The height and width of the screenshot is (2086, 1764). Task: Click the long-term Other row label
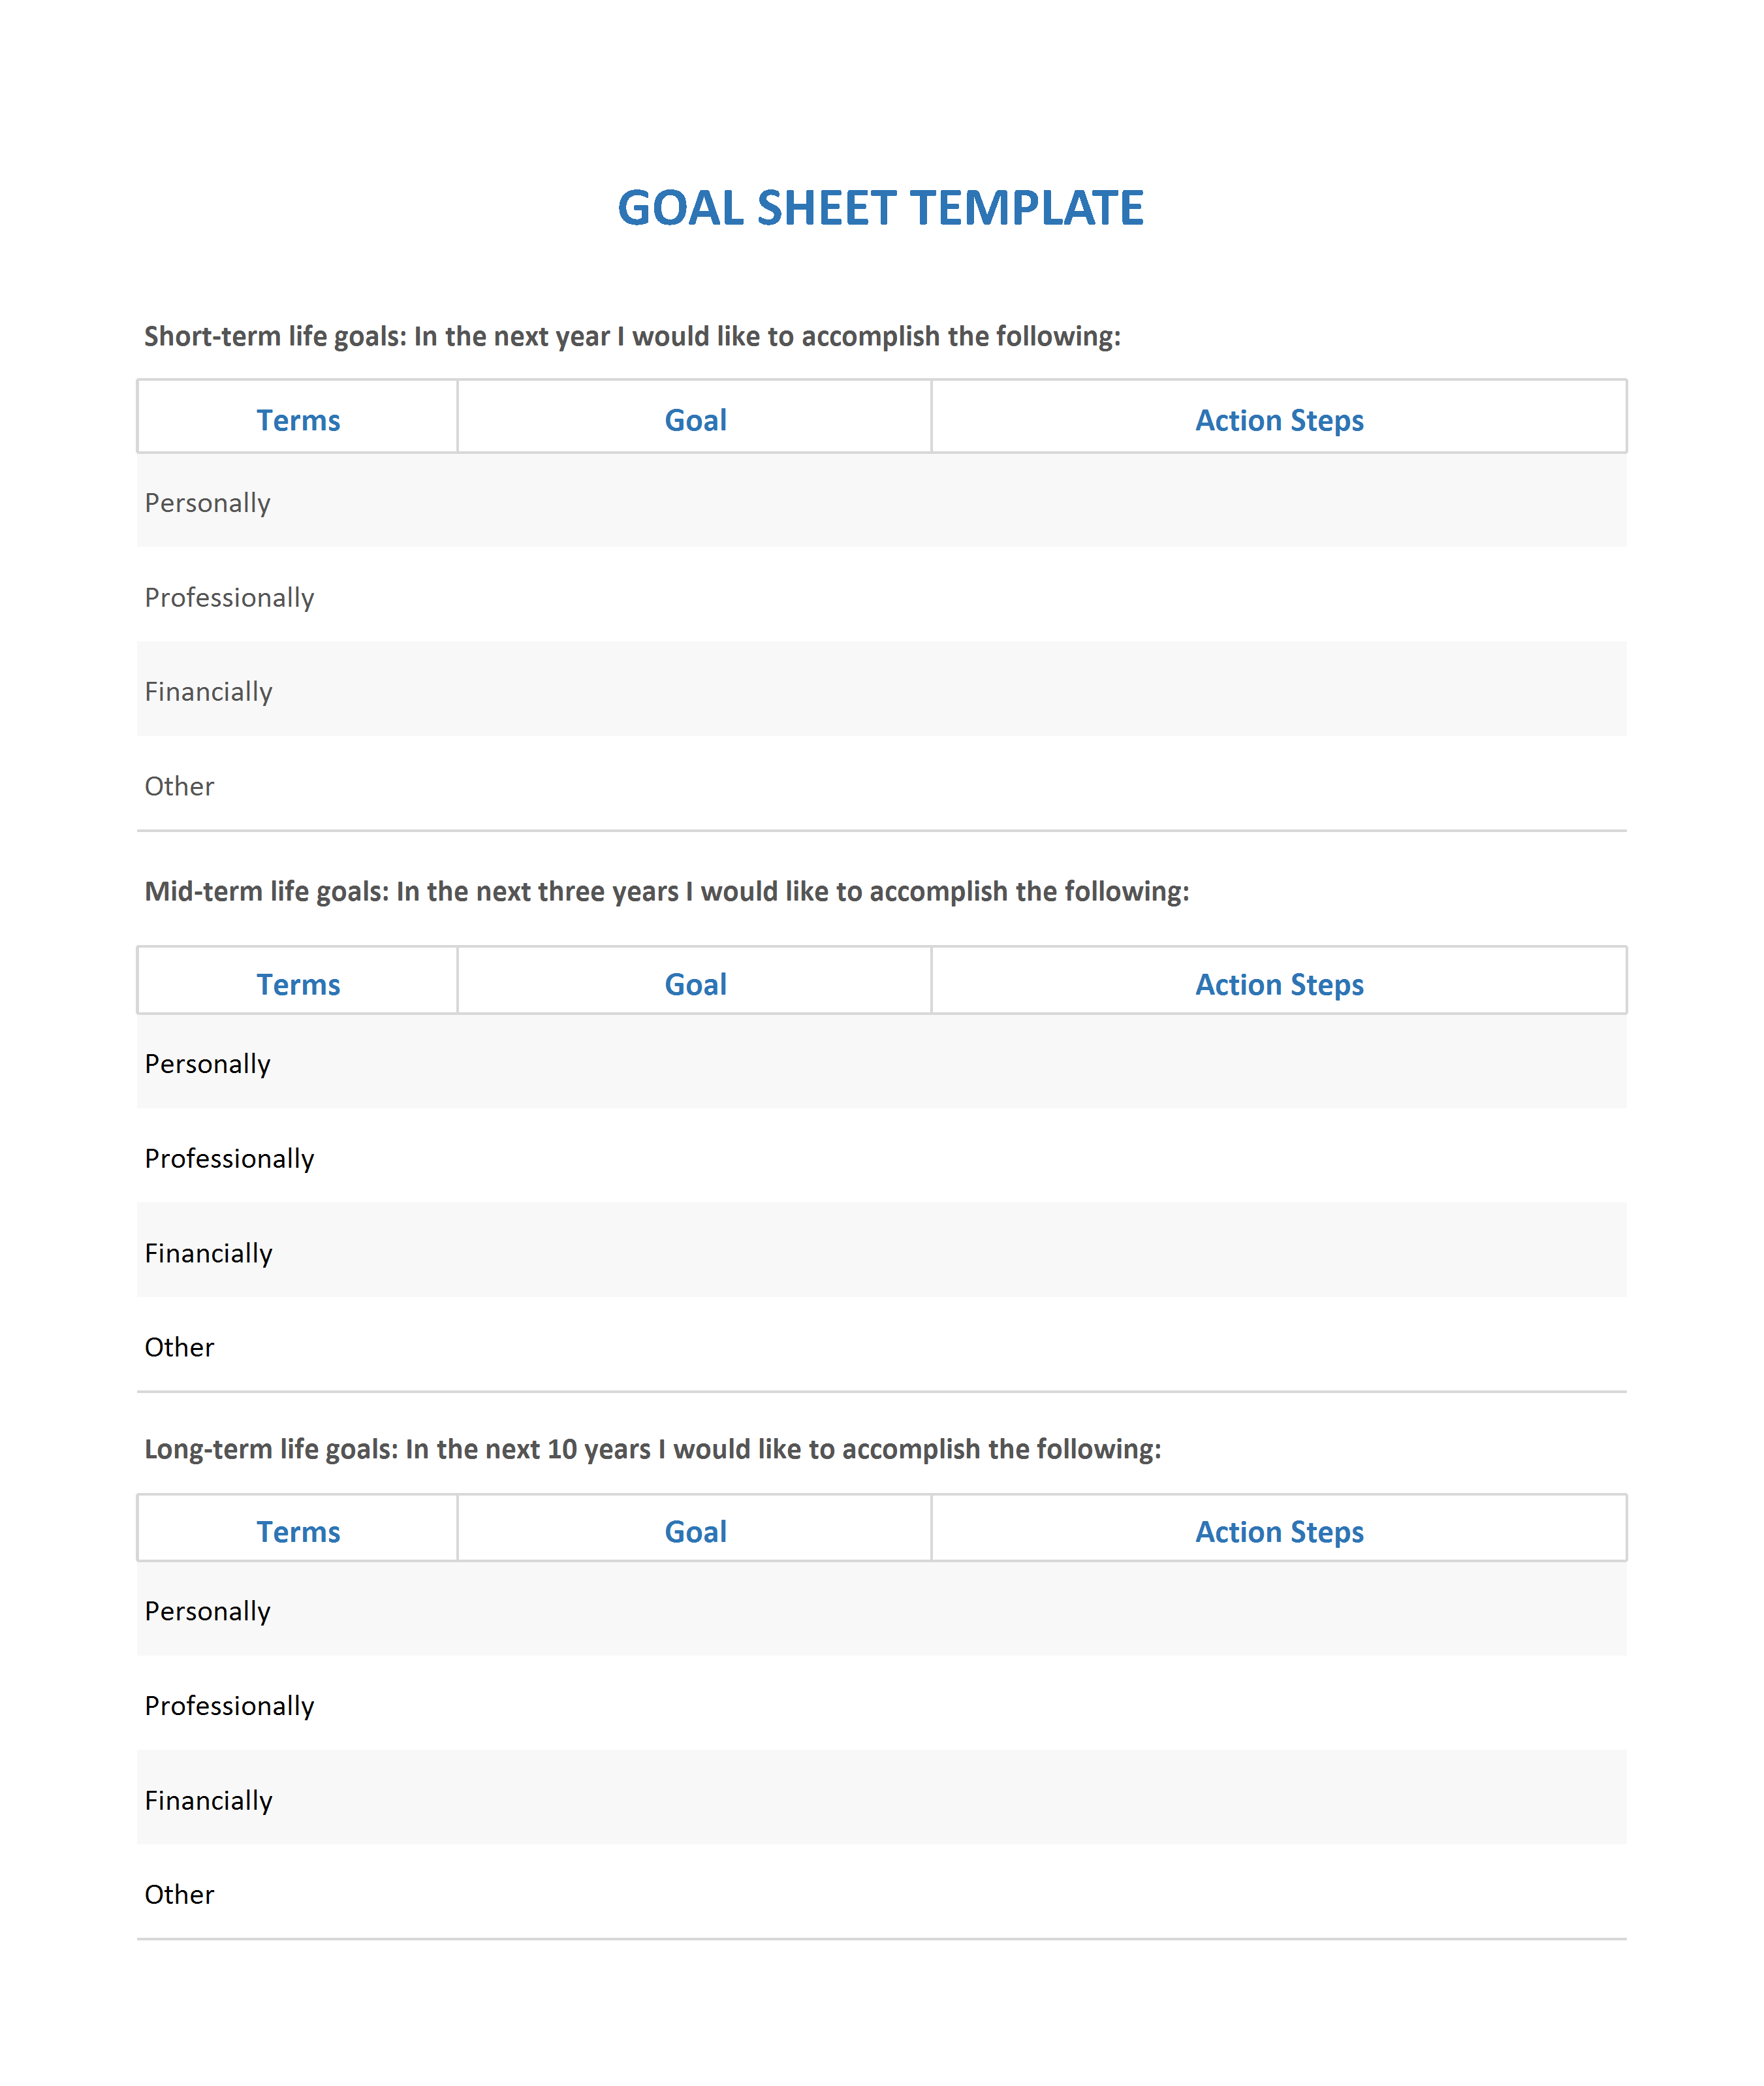(x=179, y=1895)
